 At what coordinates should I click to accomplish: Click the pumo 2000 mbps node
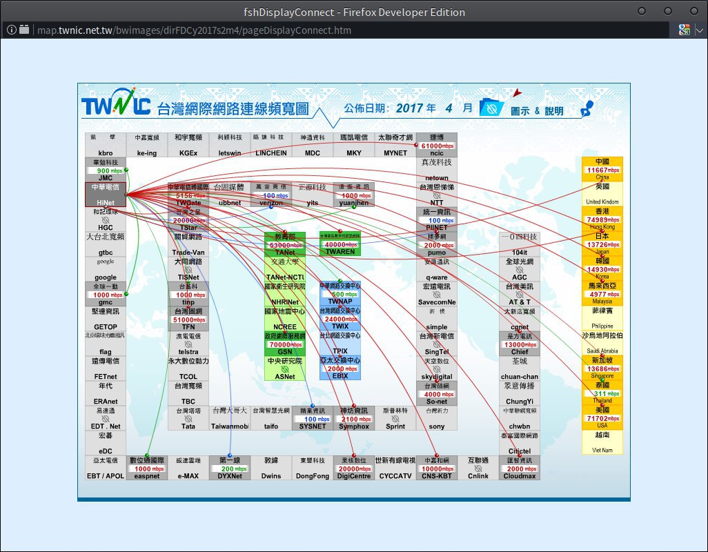click(x=437, y=244)
